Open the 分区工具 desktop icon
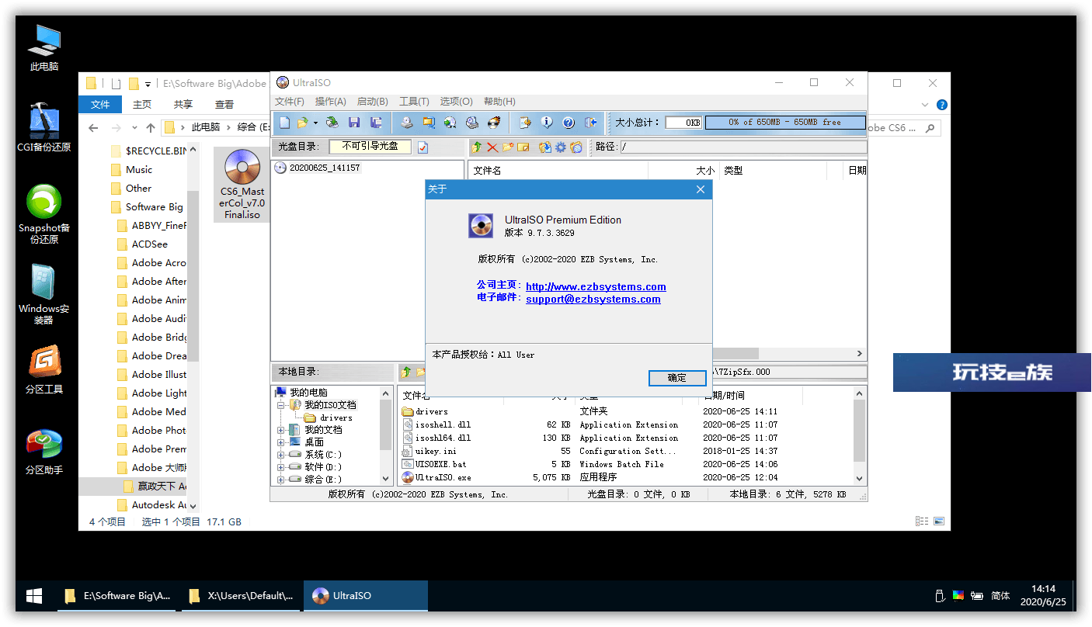The image size is (1092, 627). pos(44,370)
